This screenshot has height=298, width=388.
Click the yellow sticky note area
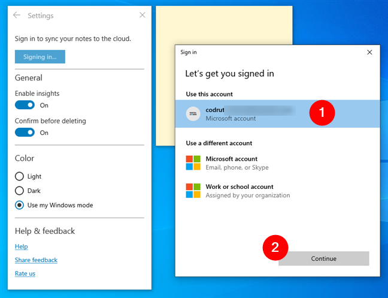[x=224, y=26]
